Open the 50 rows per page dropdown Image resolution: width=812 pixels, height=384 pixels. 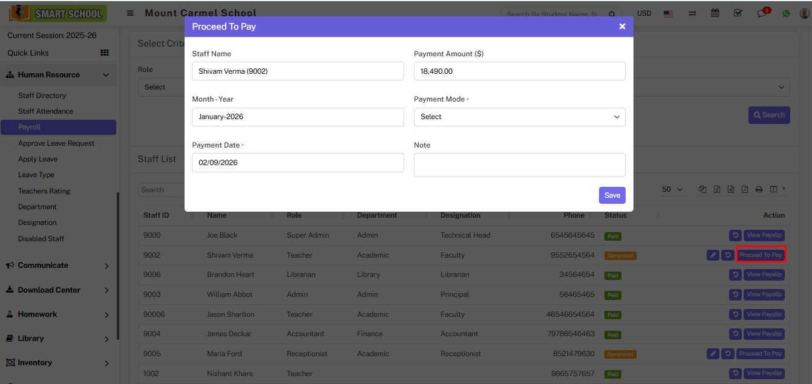672,189
